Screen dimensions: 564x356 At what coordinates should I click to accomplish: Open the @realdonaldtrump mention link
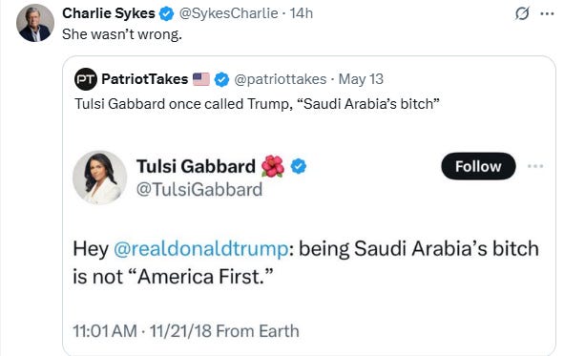tap(200, 248)
